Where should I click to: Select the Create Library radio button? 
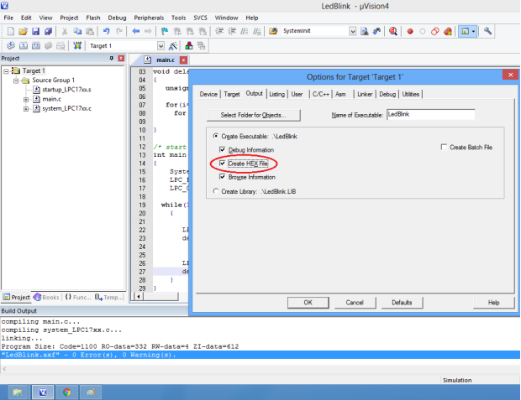click(214, 191)
